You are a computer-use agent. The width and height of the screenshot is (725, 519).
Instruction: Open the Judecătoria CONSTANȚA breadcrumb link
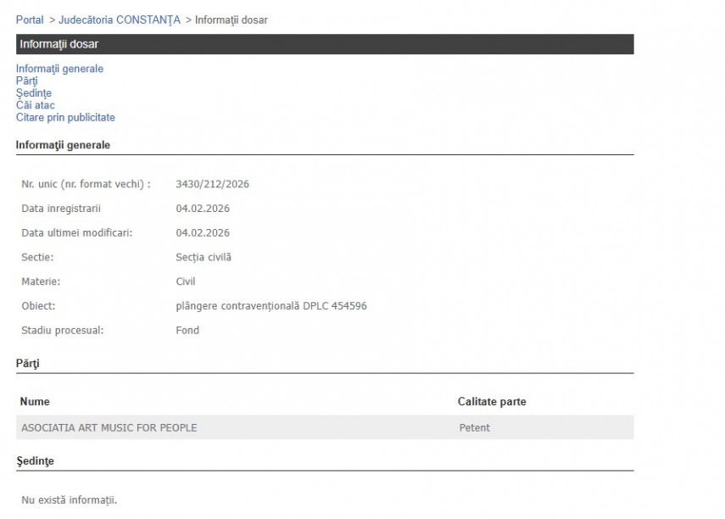[120, 20]
